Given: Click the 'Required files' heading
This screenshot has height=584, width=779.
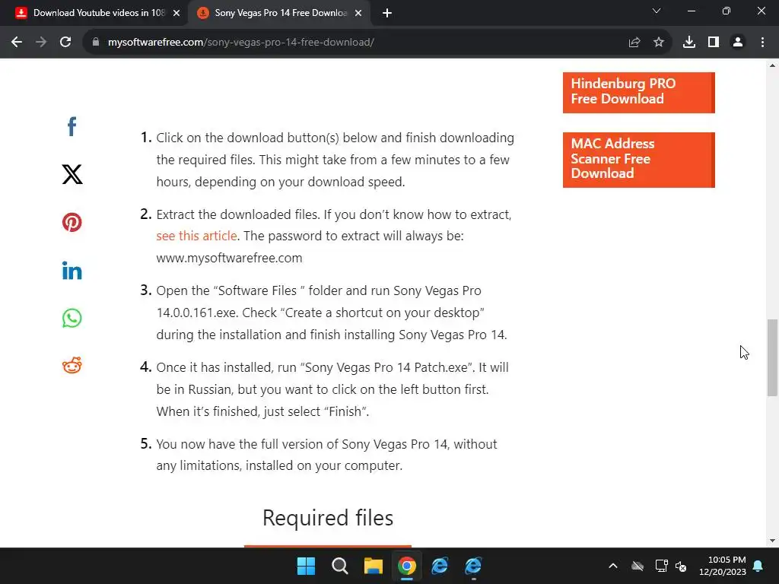Looking at the screenshot, I should pos(328,518).
